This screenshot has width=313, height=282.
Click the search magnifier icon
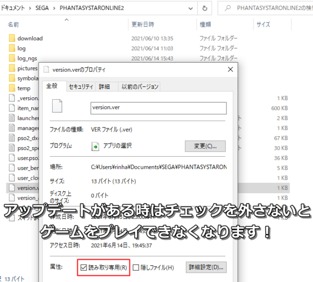click(x=227, y=8)
